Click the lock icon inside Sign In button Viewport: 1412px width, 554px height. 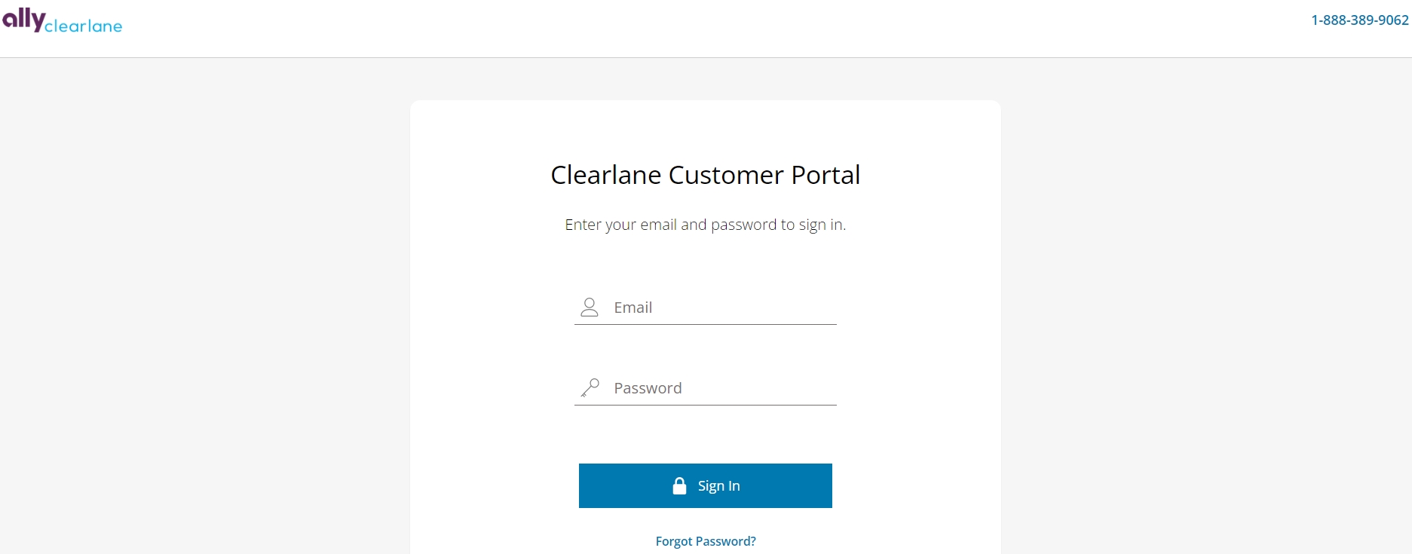tap(679, 485)
